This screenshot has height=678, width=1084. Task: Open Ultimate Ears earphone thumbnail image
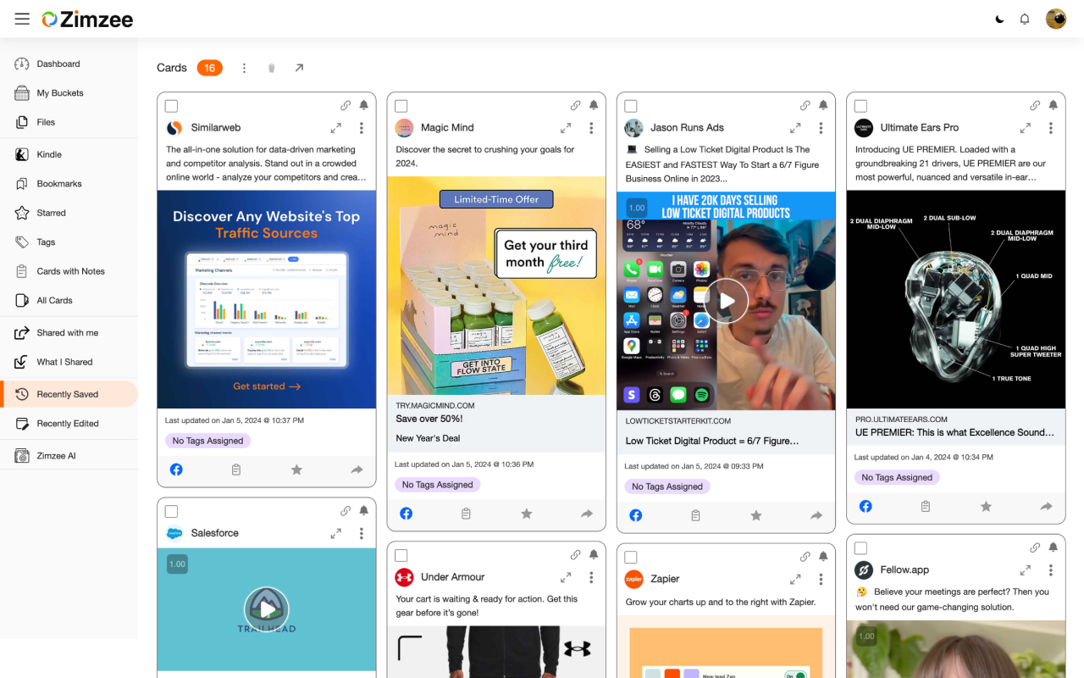956,299
